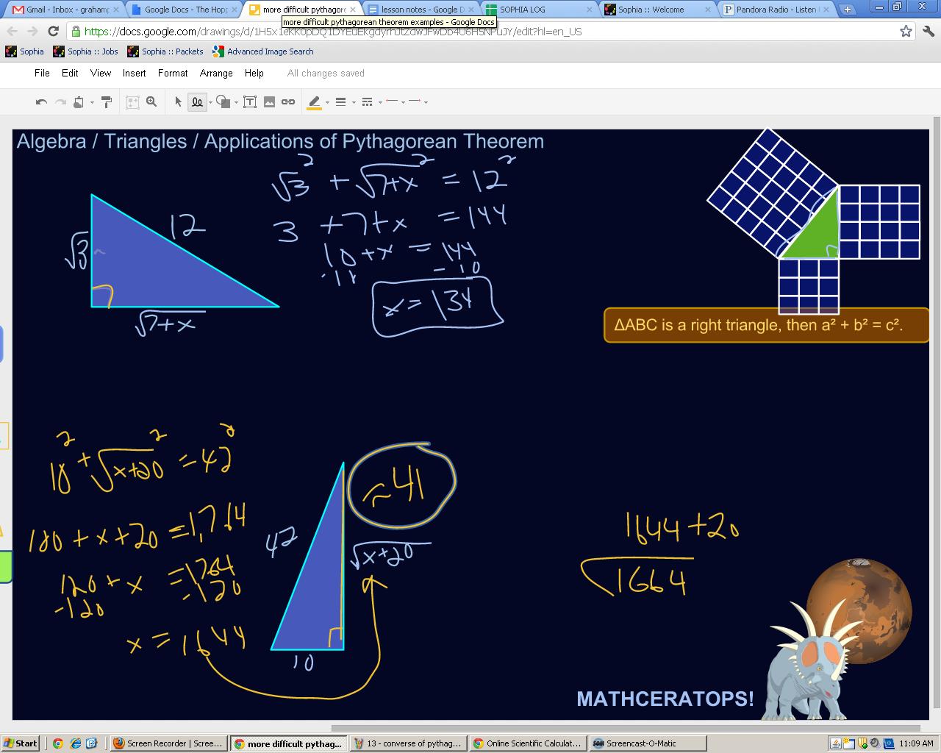941x753 pixels.
Task: Open the Arrange menu
Action: pos(216,74)
